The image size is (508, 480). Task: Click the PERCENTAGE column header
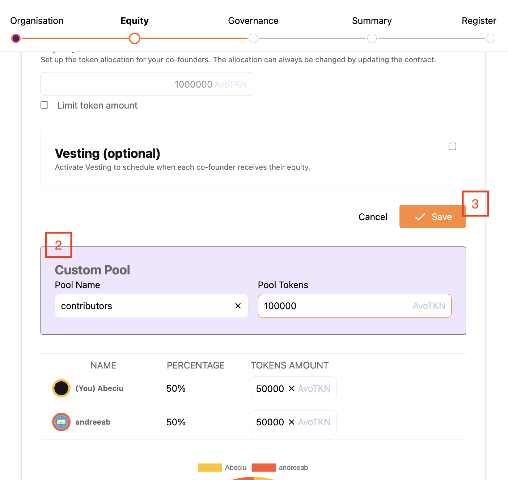pos(196,365)
